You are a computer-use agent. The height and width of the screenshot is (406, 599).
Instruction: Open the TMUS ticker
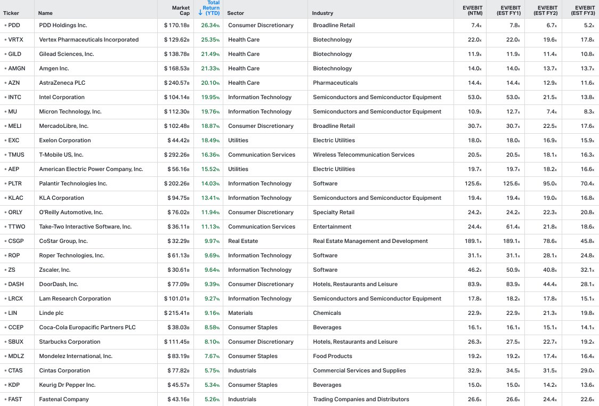(17, 155)
